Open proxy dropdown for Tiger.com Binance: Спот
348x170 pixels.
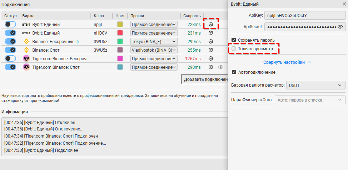pyautogui.click(x=154, y=67)
